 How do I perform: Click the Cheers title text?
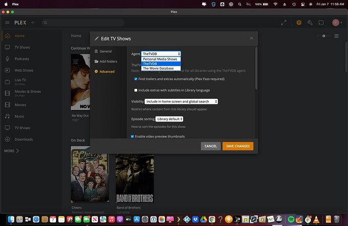(x=77, y=207)
